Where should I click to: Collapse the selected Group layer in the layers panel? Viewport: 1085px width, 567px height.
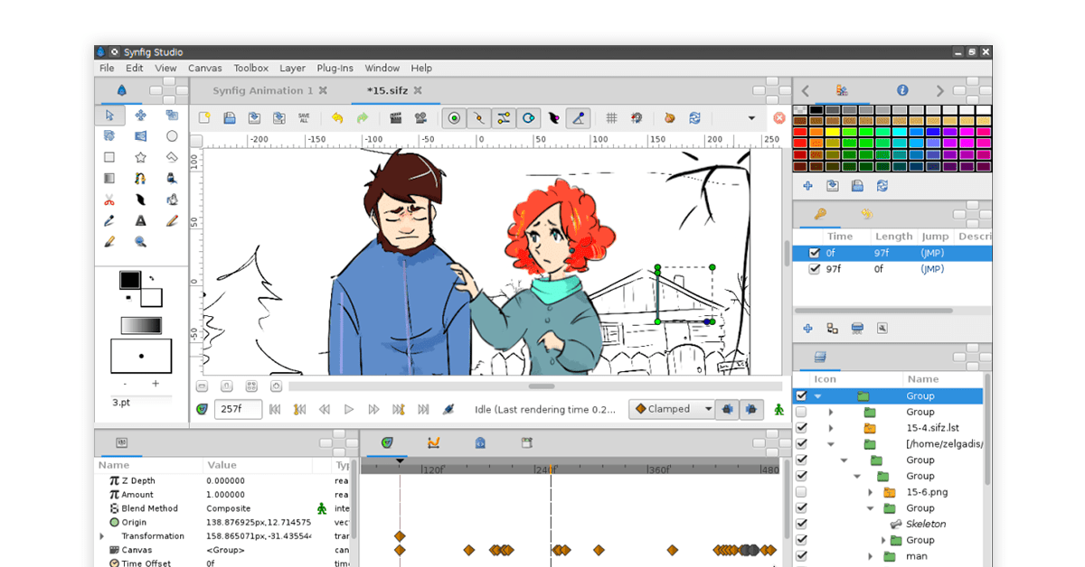818,395
